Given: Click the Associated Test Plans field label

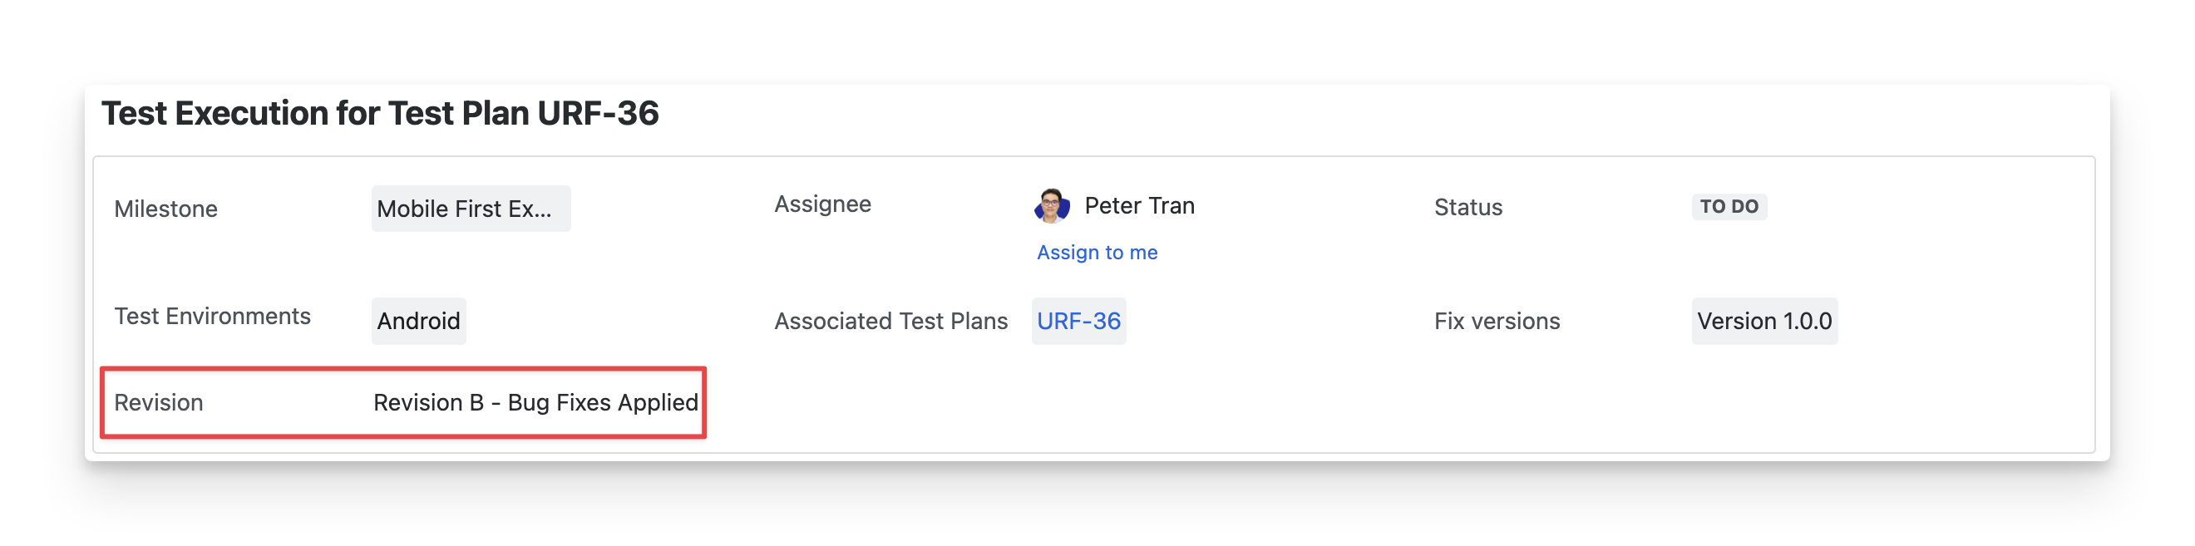Looking at the screenshot, I should [890, 321].
